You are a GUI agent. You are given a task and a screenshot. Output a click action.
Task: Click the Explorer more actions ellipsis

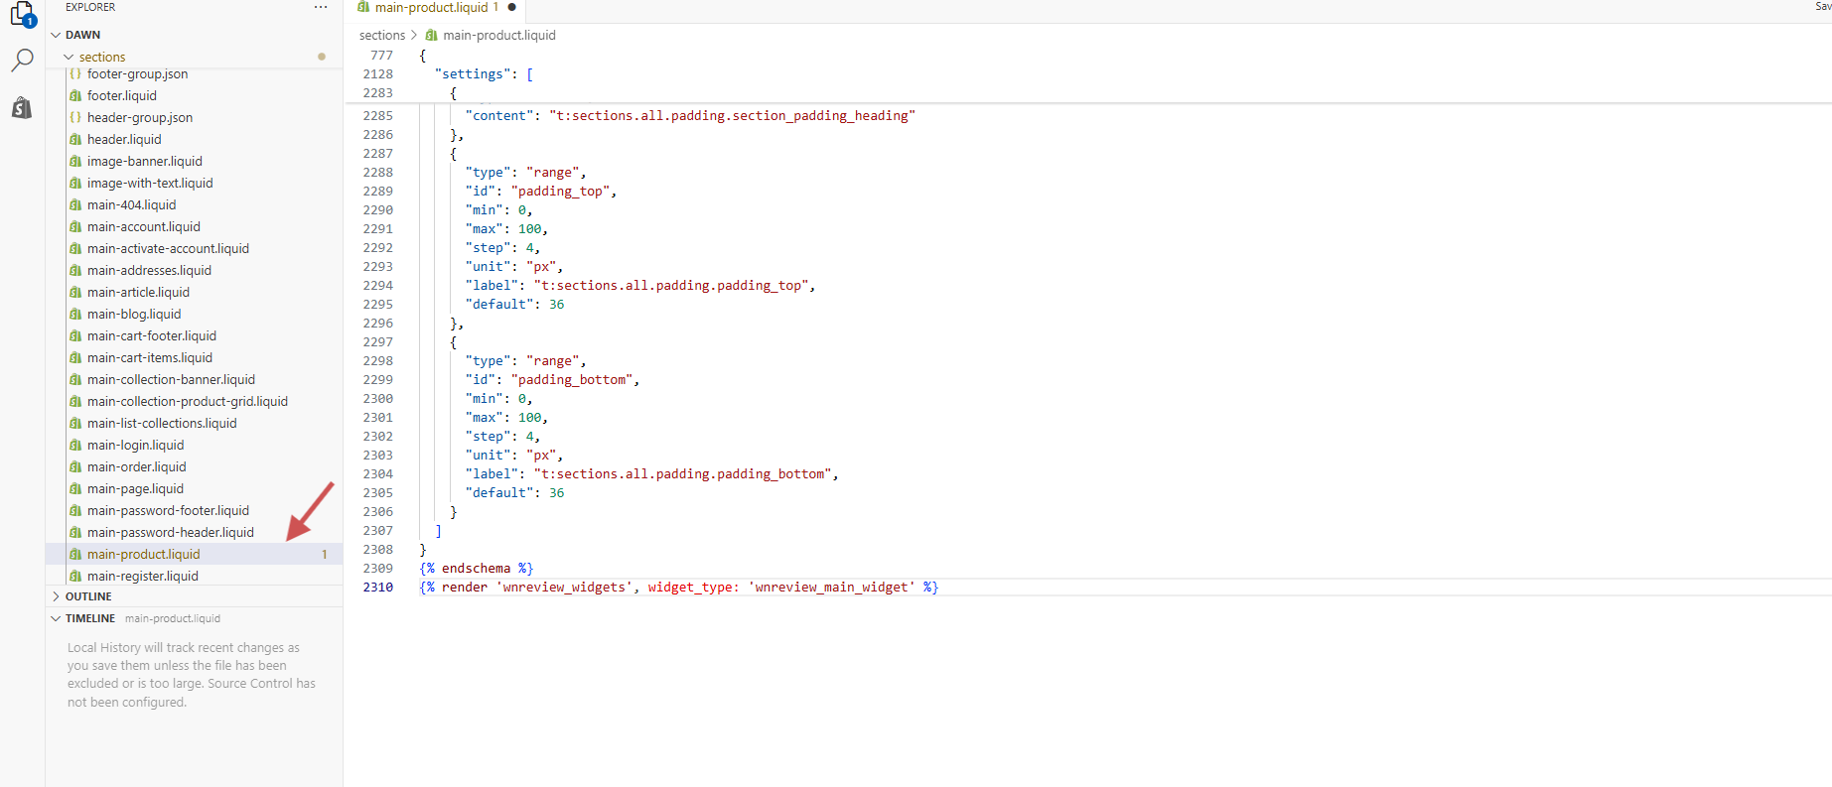coord(321,7)
